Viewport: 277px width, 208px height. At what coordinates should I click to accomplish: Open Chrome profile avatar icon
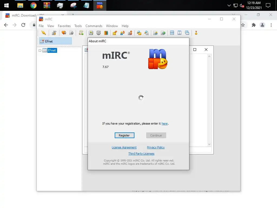click(x=262, y=25)
